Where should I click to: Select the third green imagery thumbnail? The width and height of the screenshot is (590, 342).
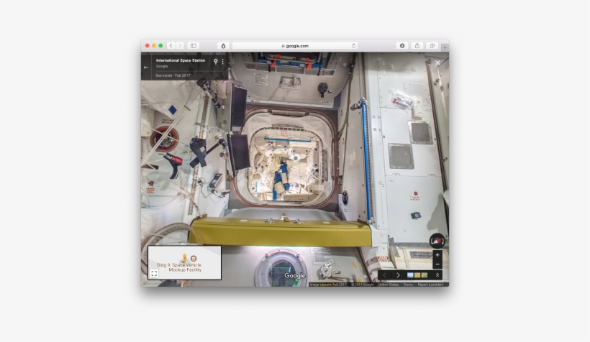[425, 275]
